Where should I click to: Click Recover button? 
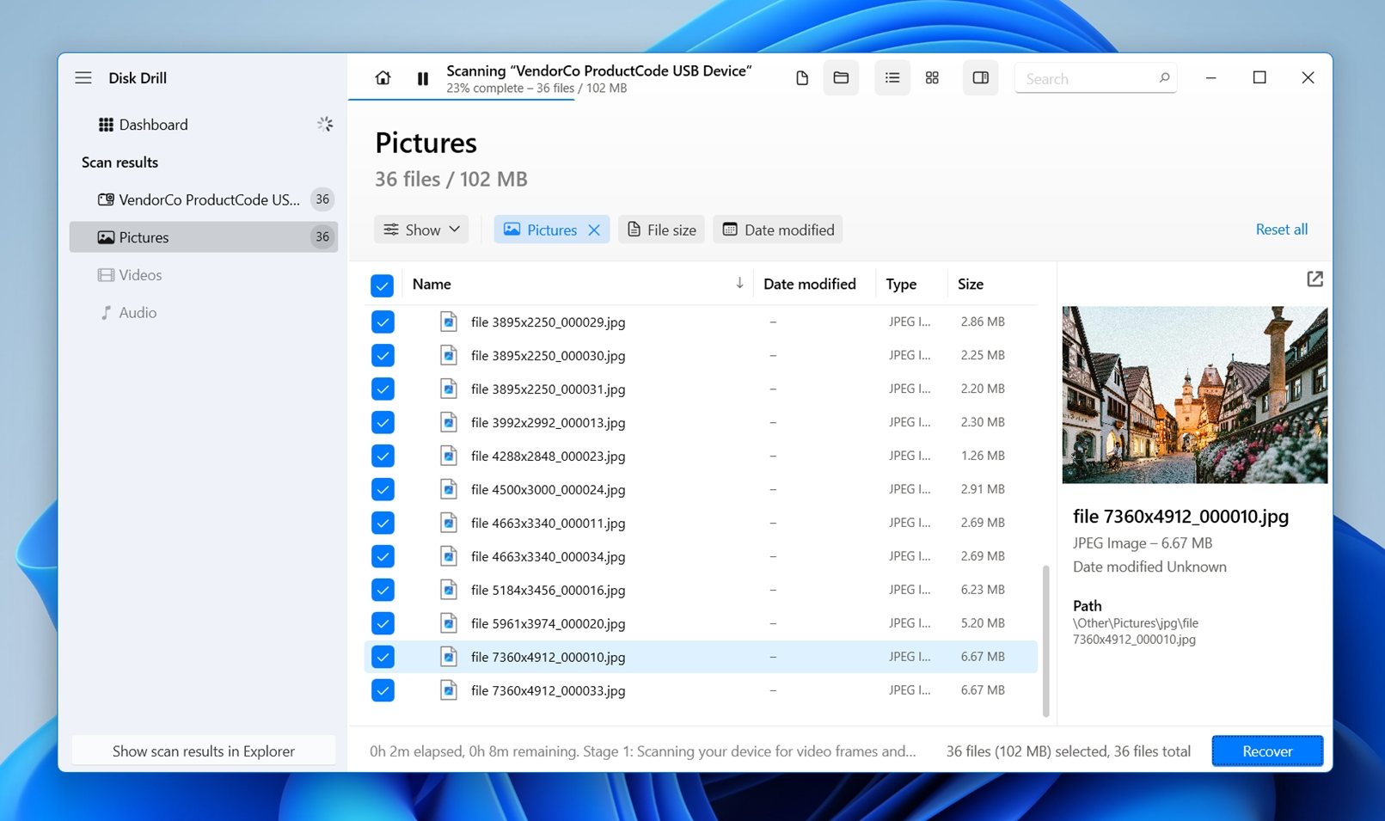point(1267,751)
